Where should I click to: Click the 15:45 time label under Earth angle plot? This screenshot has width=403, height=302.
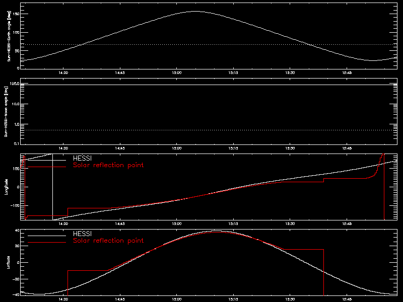[x=347, y=73]
